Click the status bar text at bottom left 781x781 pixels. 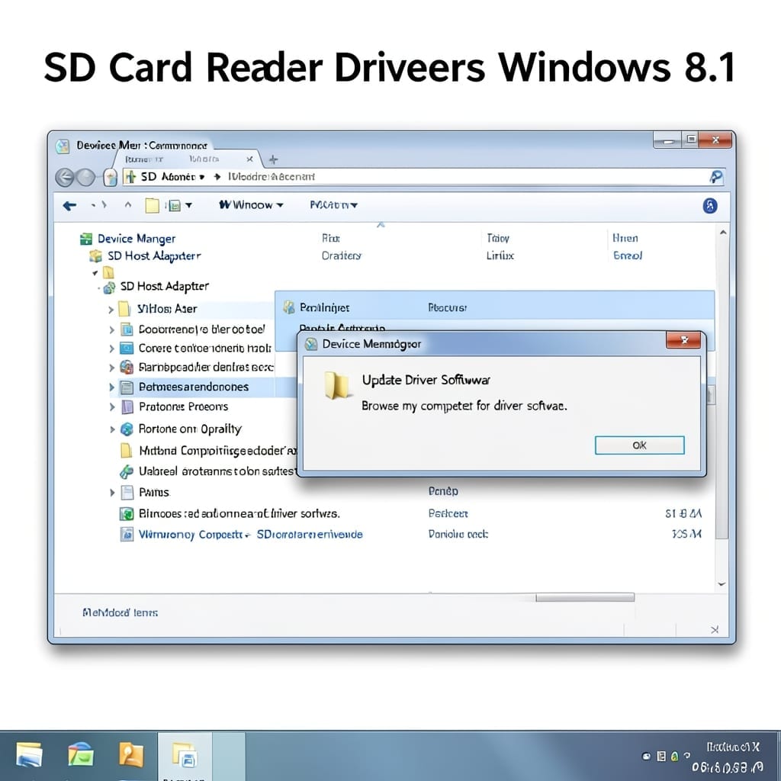pos(120,612)
